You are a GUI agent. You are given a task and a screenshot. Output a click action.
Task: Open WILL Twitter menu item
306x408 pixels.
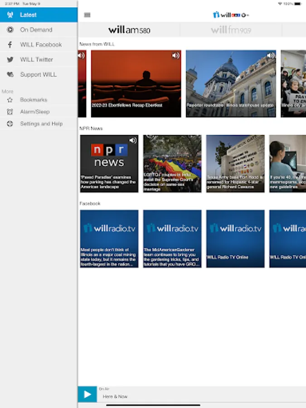[x=36, y=59]
